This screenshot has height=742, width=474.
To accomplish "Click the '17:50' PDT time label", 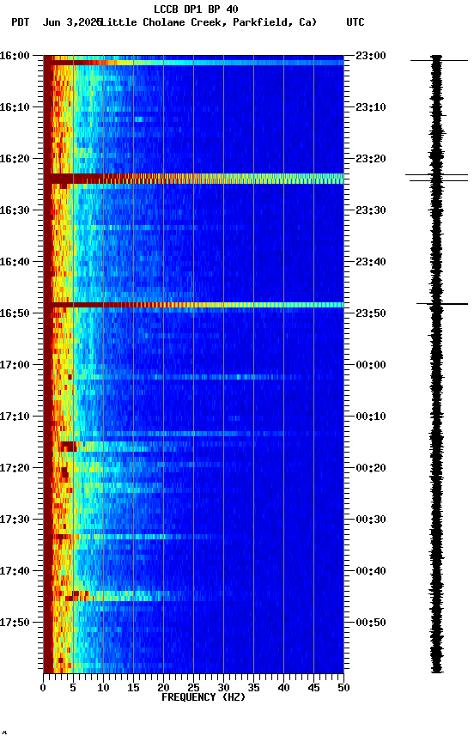I will [x=15, y=623].
